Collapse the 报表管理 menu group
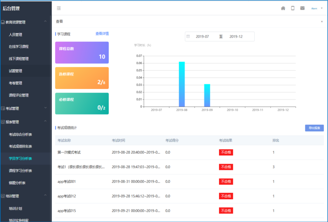328x222 pixels. click(45, 121)
